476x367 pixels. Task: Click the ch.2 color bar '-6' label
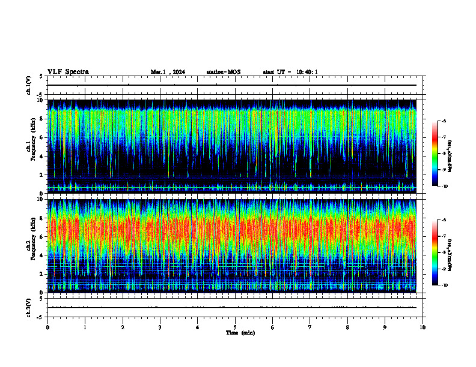click(x=444, y=220)
